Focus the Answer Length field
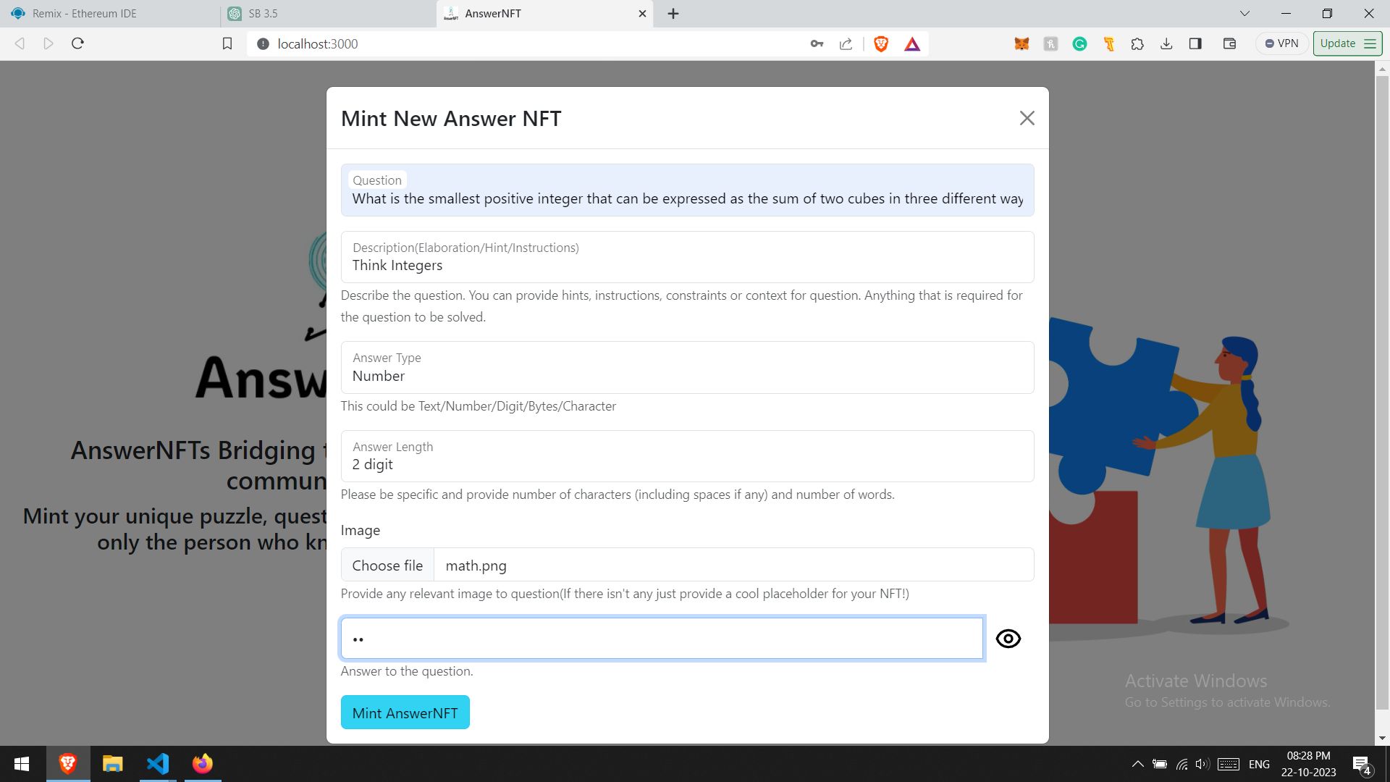Image resolution: width=1390 pixels, height=782 pixels. pyautogui.click(x=687, y=456)
